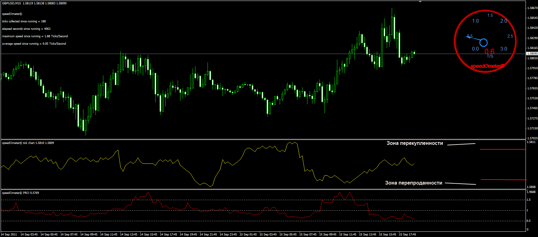Image resolution: width=538 pixels, height=237 pixels.
Task: Click '14 Sep 03:45' on the time axis
Action: point(29,235)
